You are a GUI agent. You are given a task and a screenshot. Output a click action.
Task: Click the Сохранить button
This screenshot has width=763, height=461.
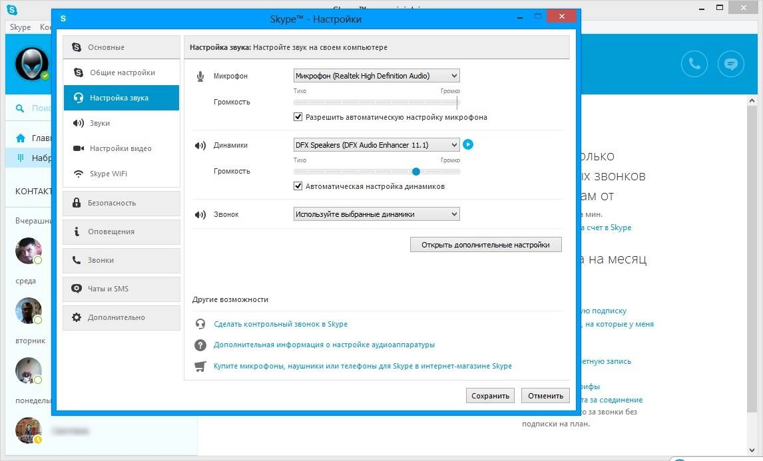pos(490,395)
